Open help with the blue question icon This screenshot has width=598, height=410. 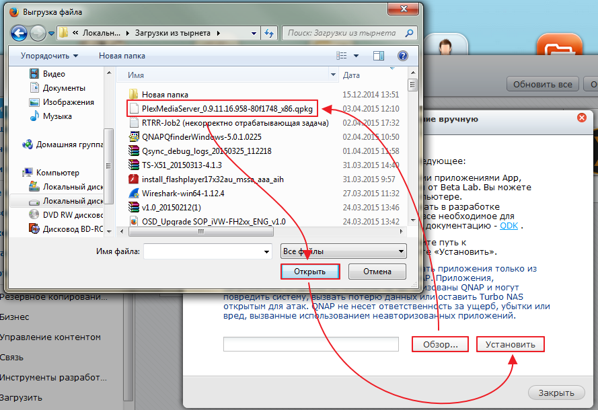[403, 56]
